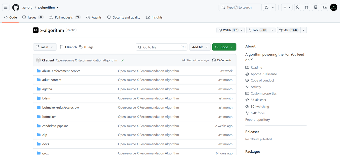
Task: Open the notifications inbox icon
Action: (325, 7)
